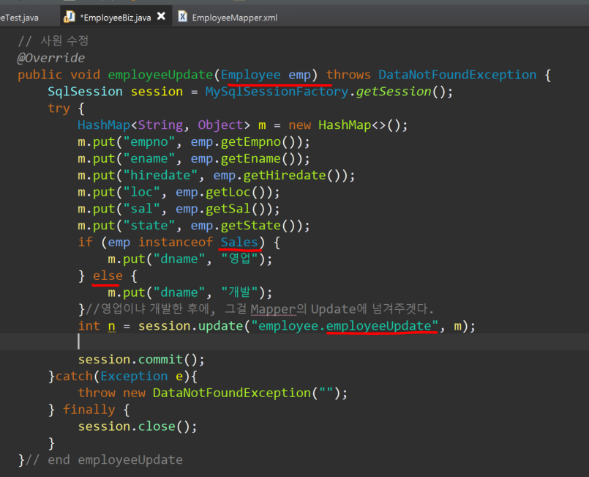Click the XML file icon on EmployeeMapper tab
Screen dimensions: 589x477
pos(183,16)
